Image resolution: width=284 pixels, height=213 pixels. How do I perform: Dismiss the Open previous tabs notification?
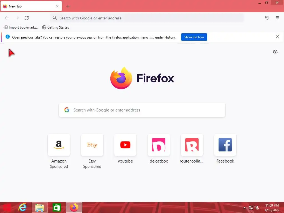(x=277, y=37)
